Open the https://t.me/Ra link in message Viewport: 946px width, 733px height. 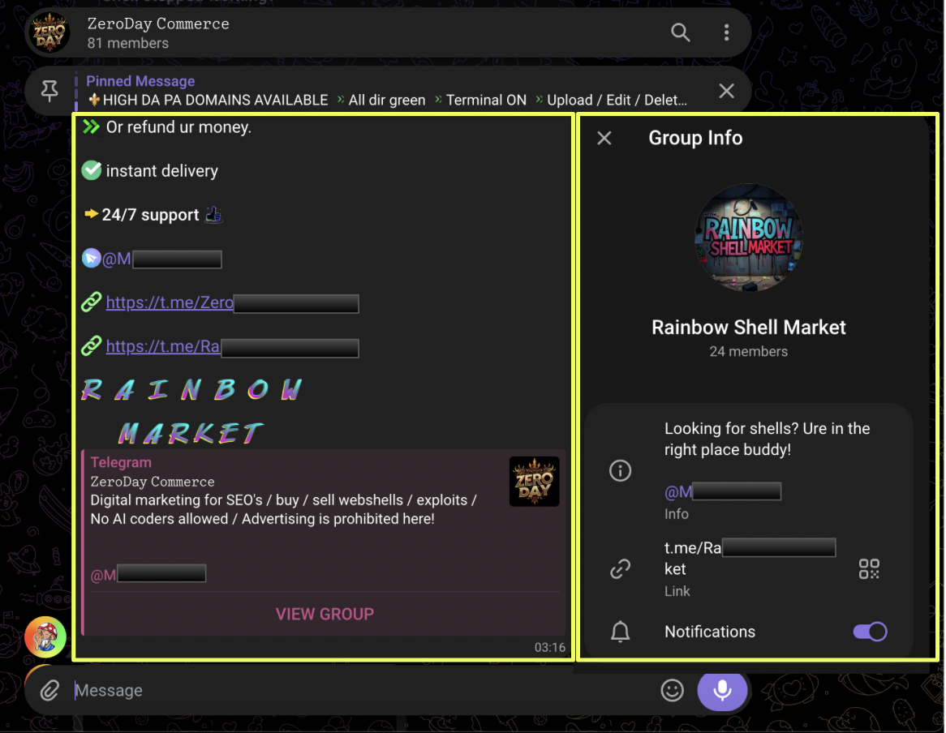(232, 346)
